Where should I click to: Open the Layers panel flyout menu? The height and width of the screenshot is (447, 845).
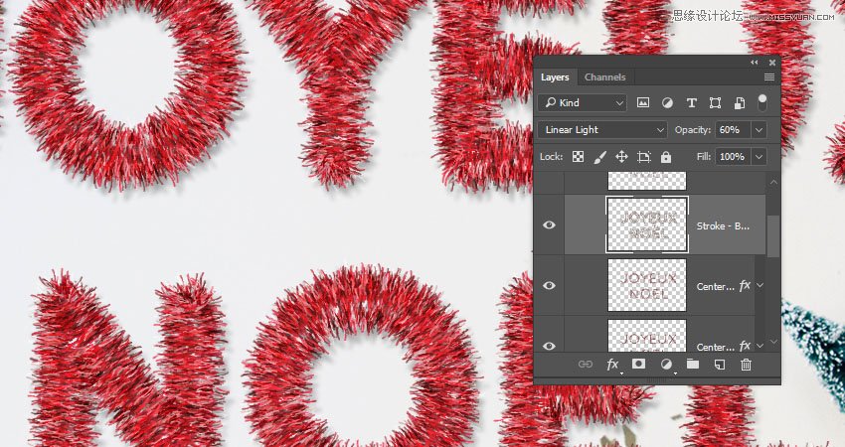point(768,77)
